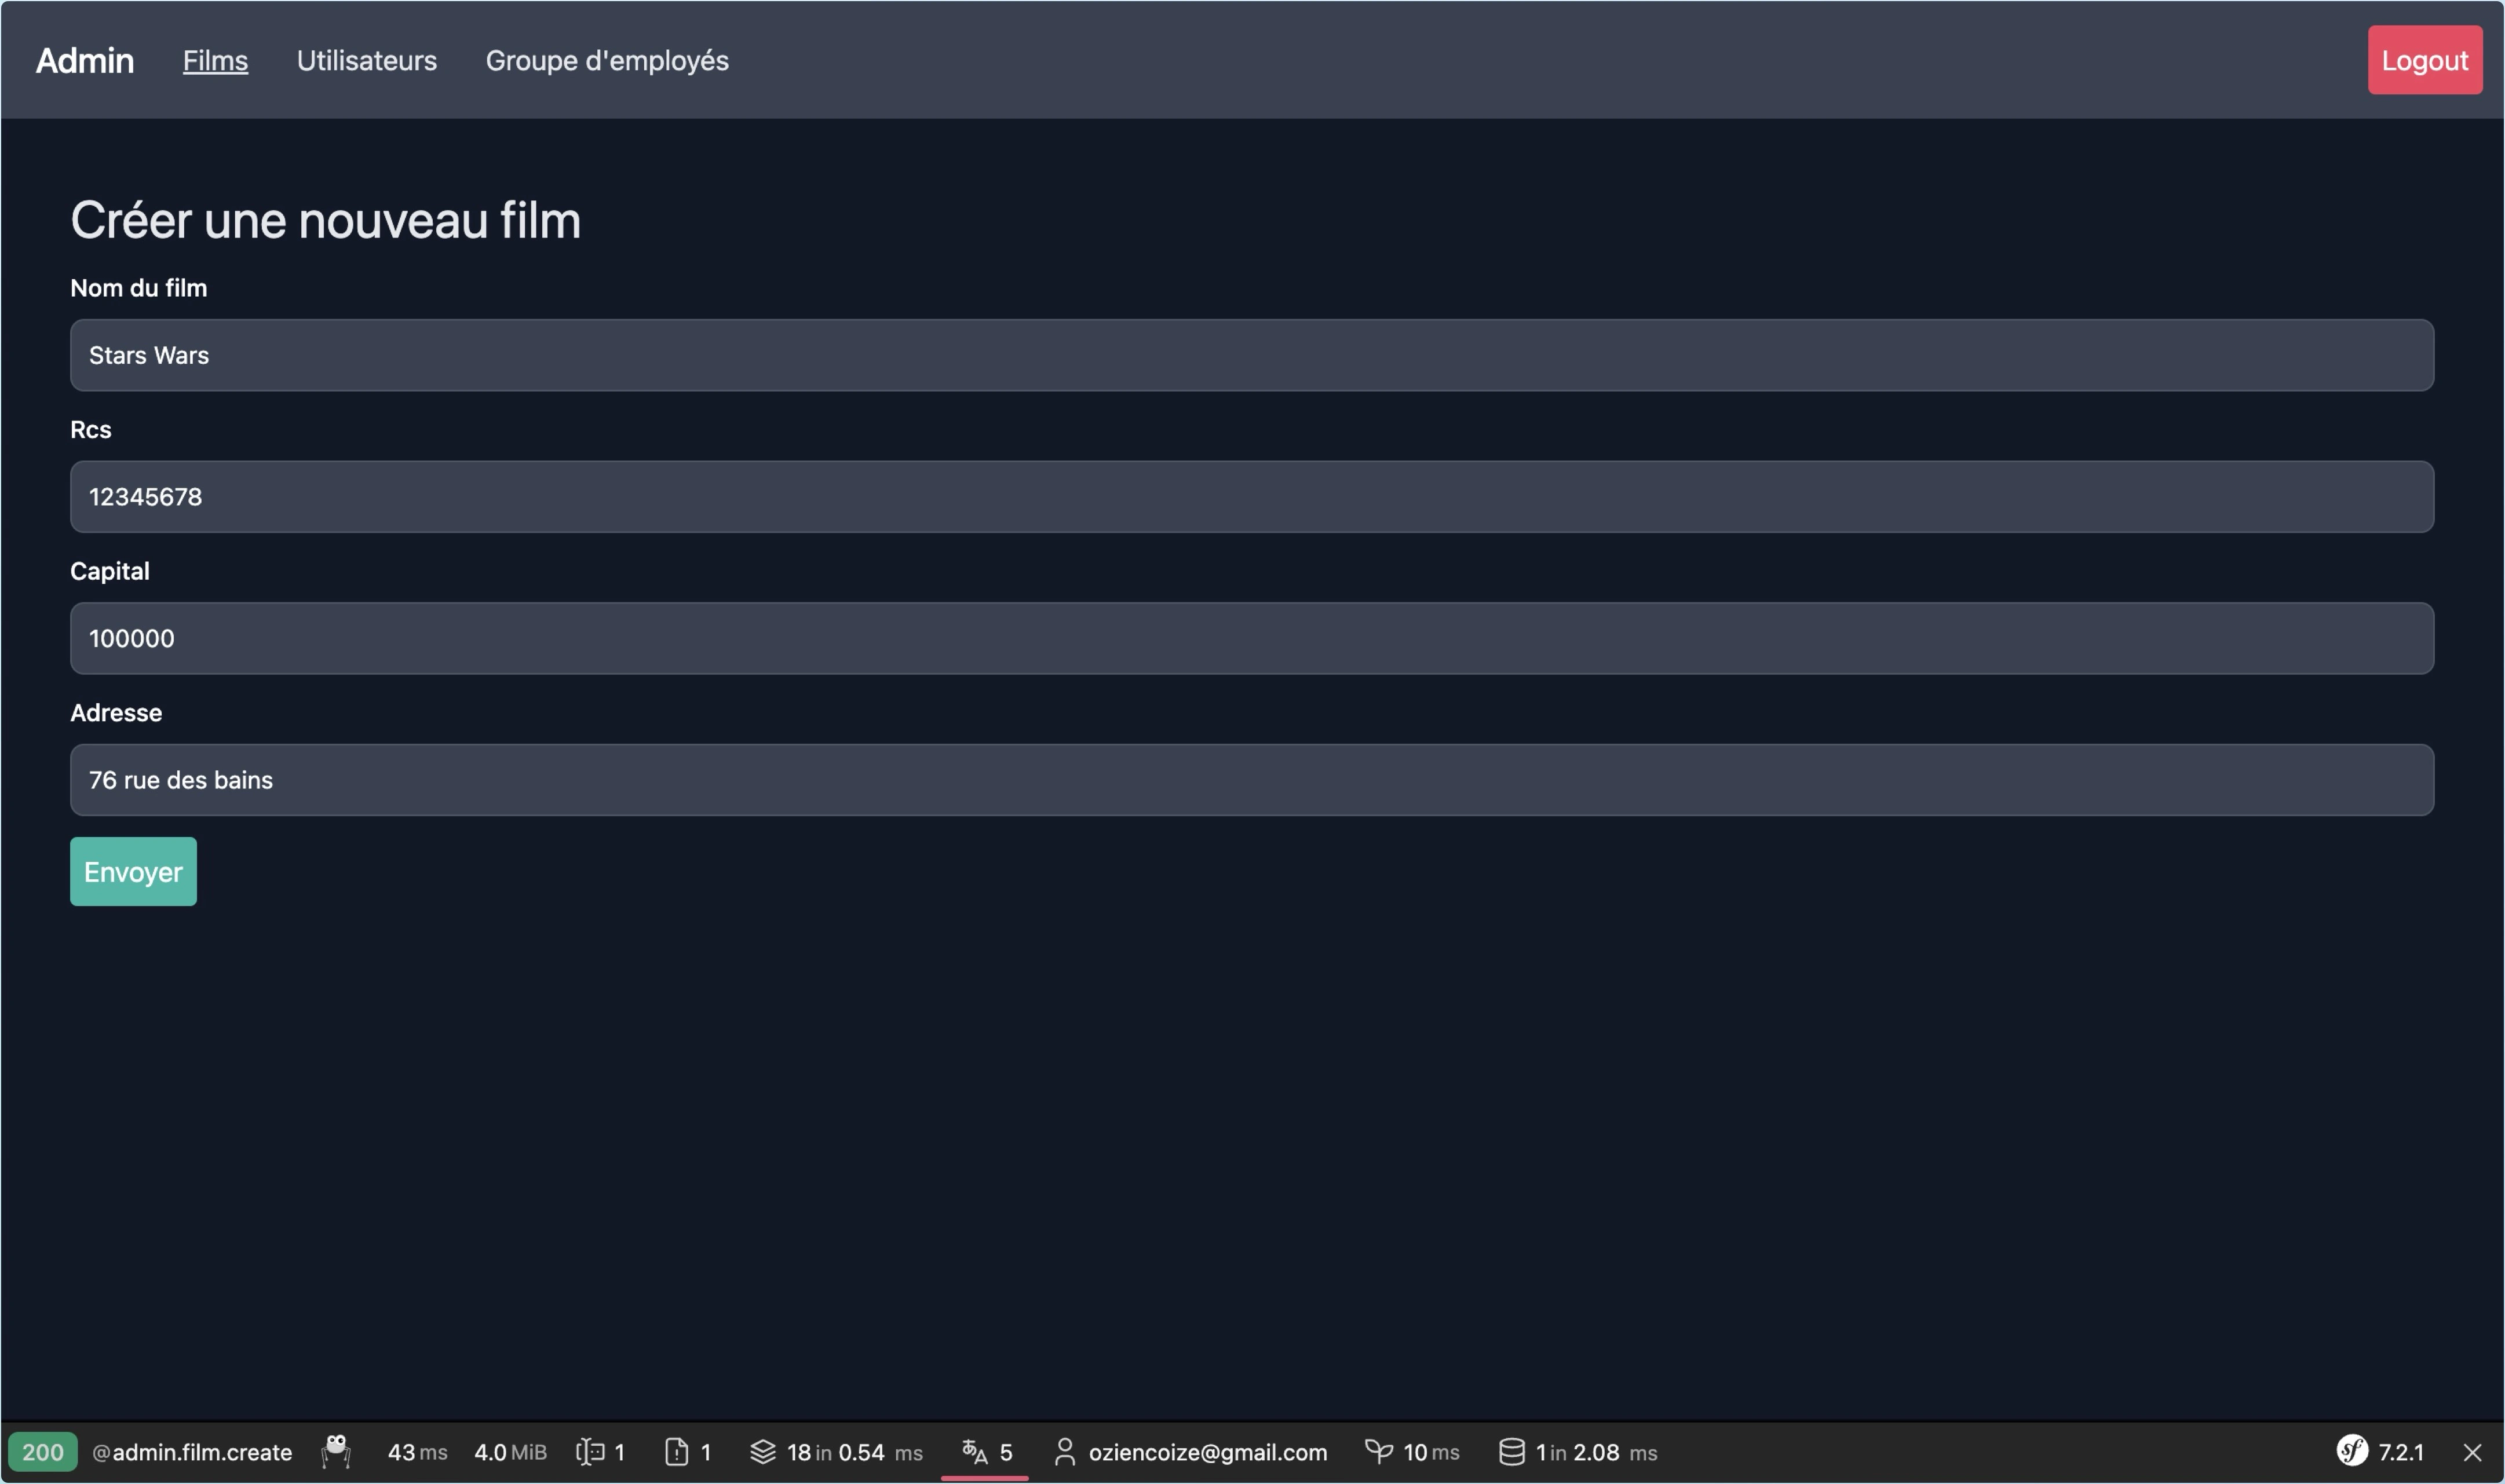Dismiss the debug toolbar with the X

[x=2472, y=1452]
